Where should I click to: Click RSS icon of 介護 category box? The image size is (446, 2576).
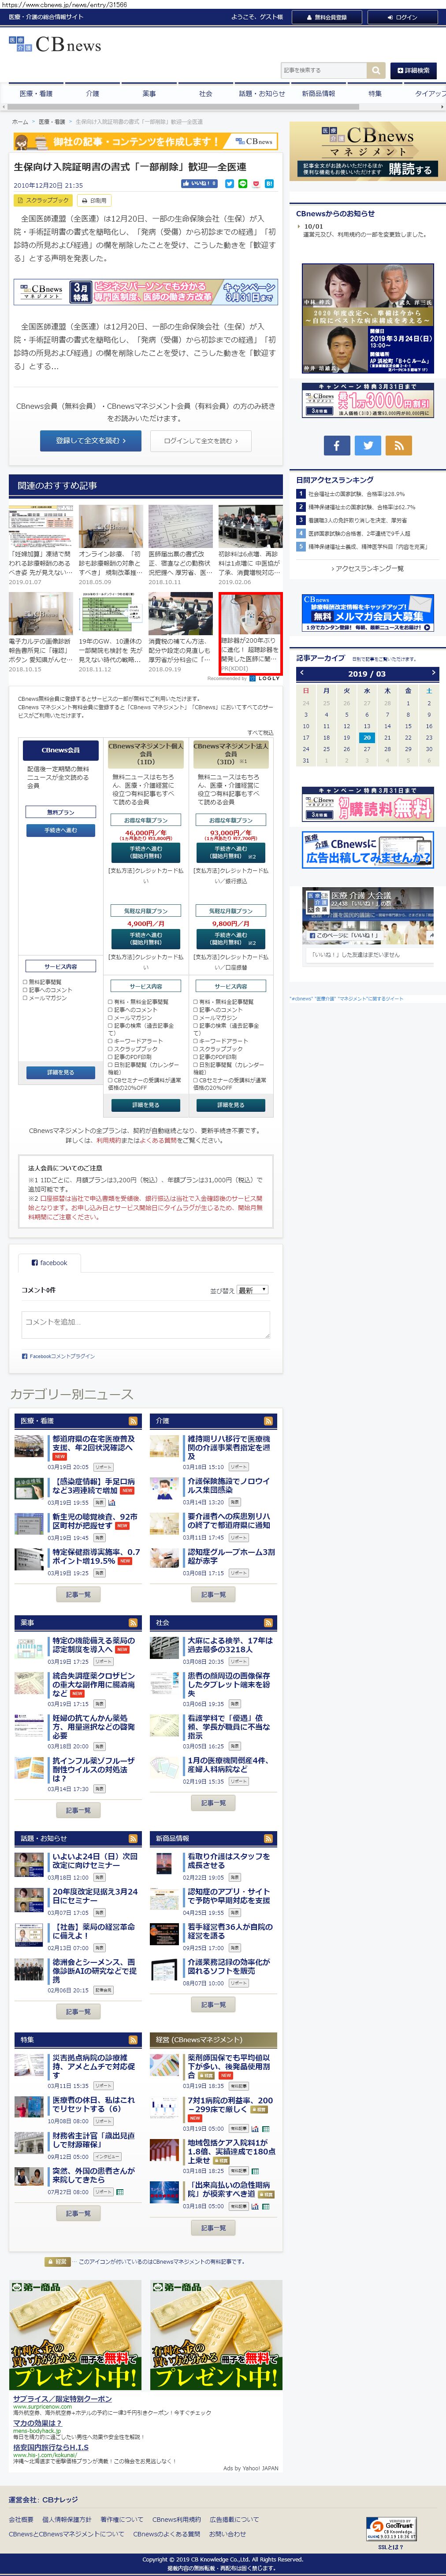point(268,1421)
